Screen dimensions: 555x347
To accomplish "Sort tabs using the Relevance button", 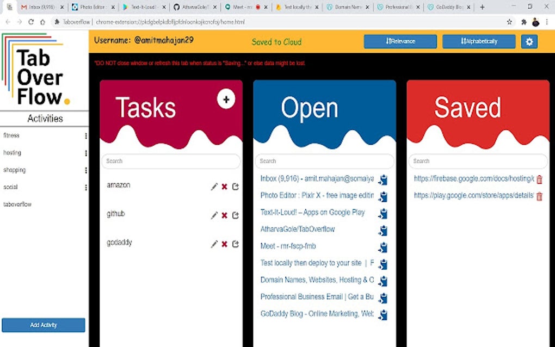I will (400, 41).
